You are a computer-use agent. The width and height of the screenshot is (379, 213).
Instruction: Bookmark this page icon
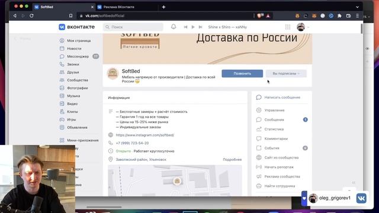point(70,16)
